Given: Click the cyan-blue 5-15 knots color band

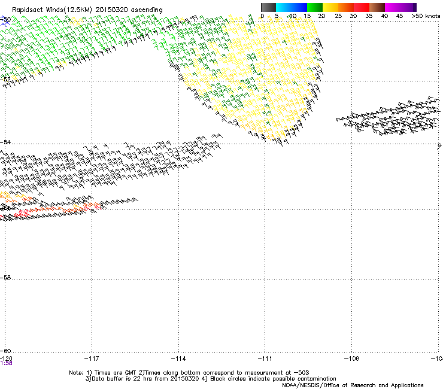Looking at the screenshot, I should 292,7.
